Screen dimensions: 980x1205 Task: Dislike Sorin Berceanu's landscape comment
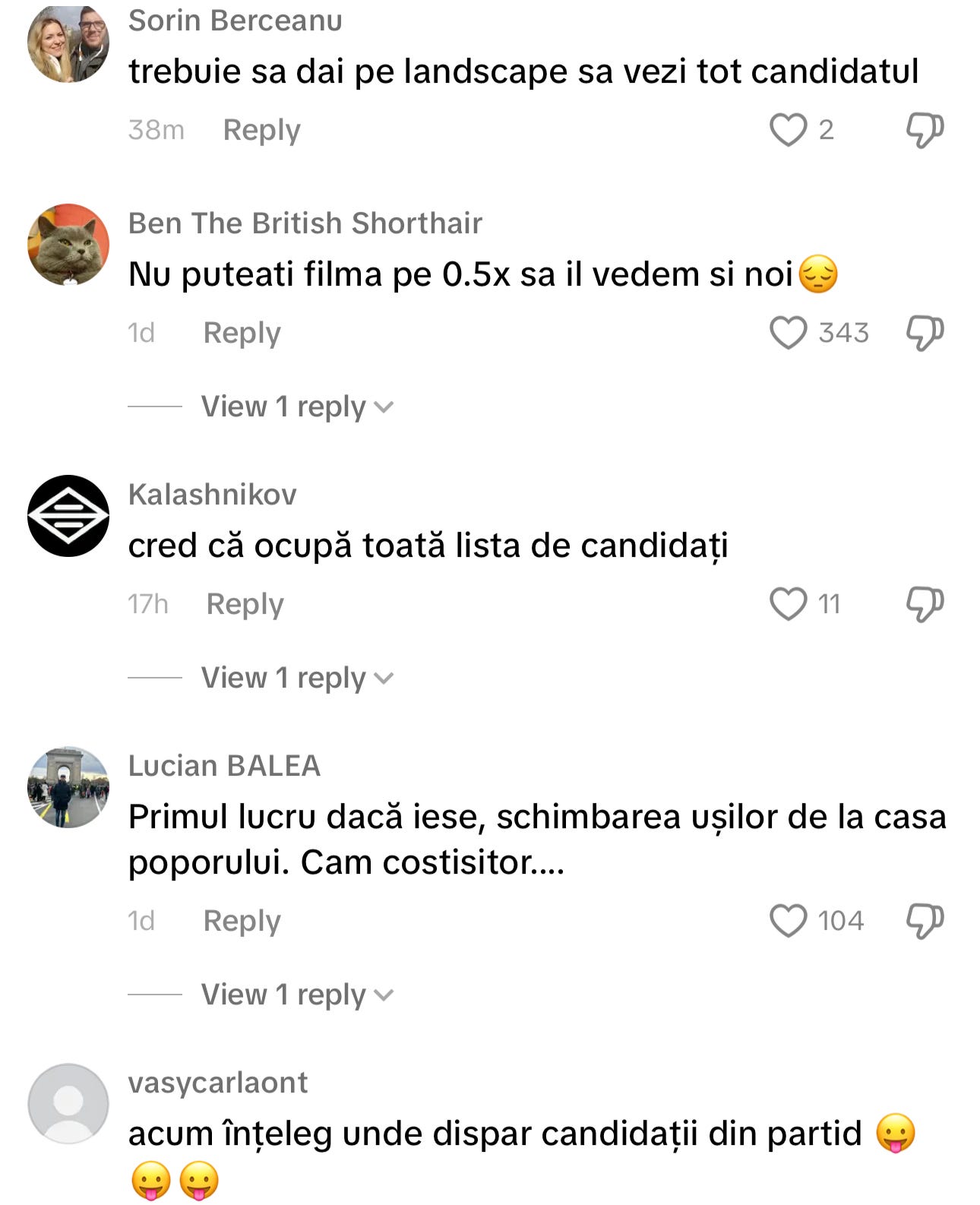coord(925,130)
